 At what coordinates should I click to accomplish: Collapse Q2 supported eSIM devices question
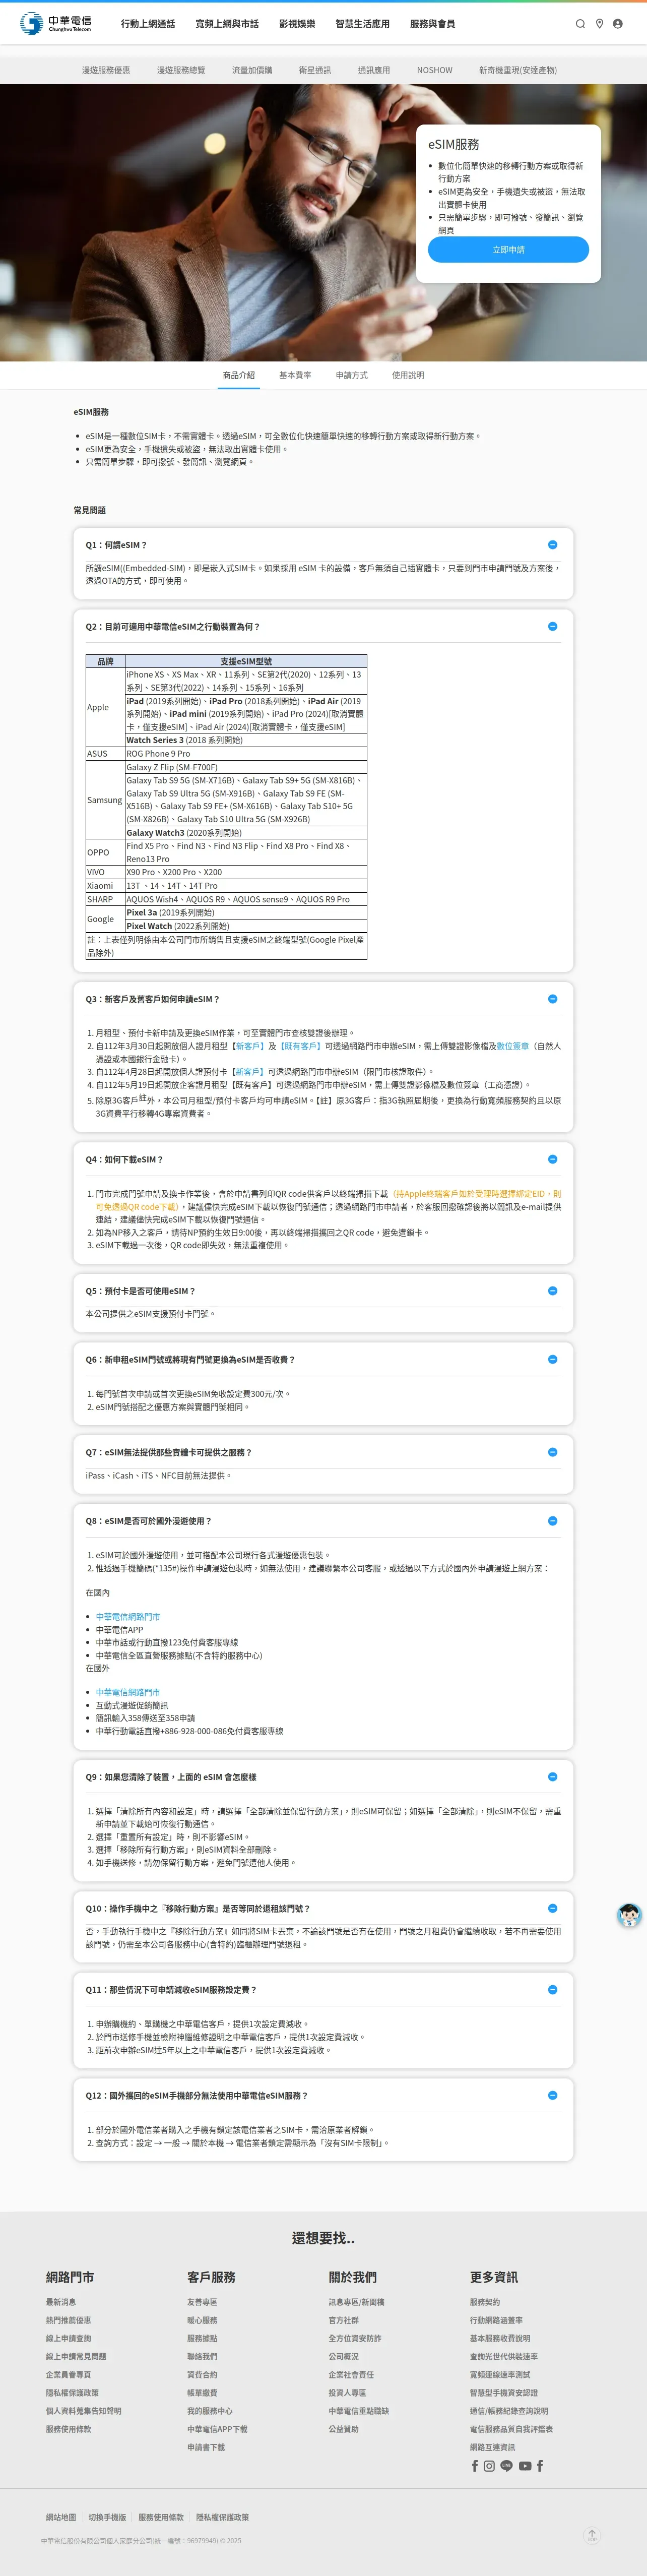[x=552, y=627]
